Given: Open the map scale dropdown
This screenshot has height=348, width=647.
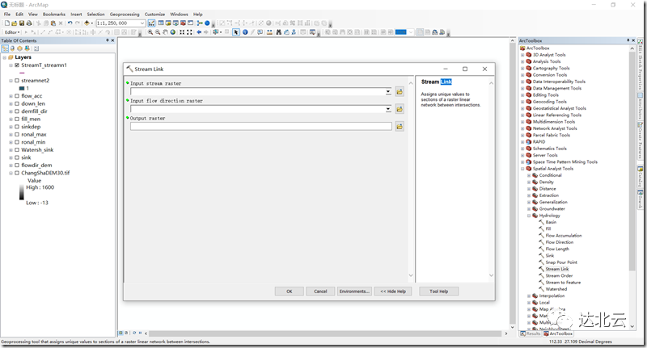Looking at the screenshot, I should (142, 23).
